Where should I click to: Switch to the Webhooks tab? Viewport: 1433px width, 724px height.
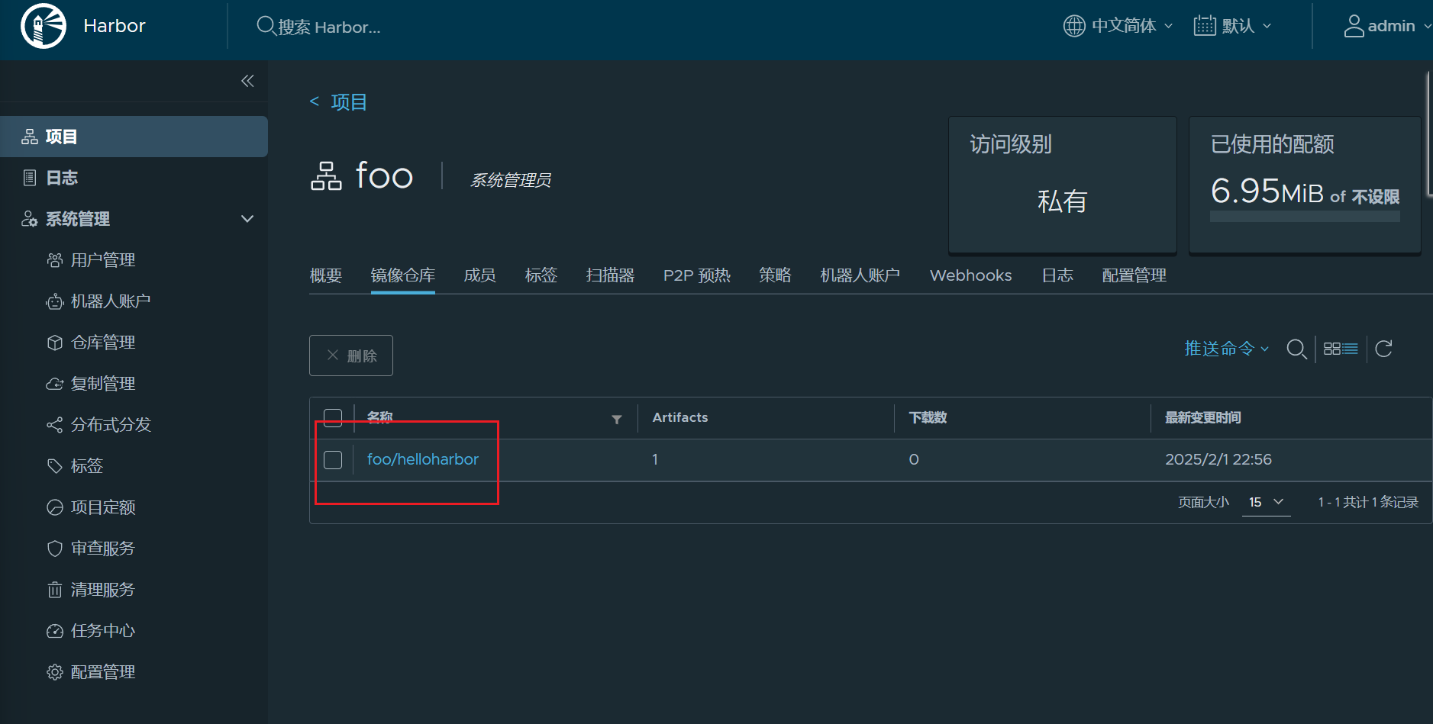[971, 275]
